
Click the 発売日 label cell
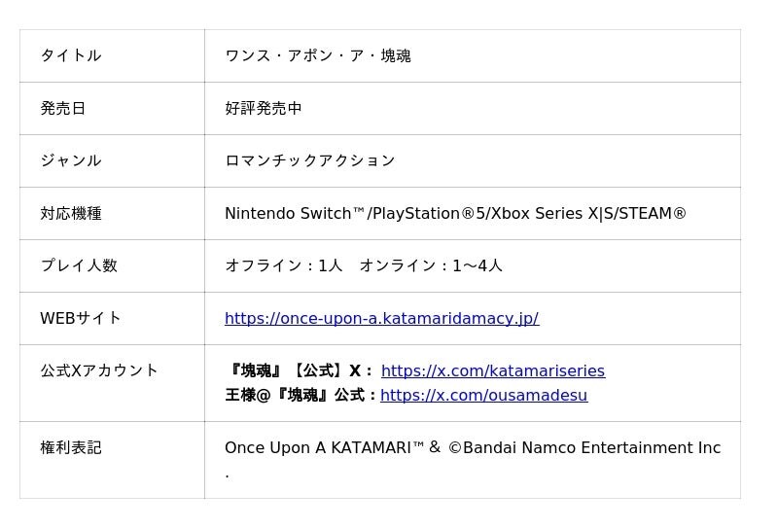click(x=63, y=108)
